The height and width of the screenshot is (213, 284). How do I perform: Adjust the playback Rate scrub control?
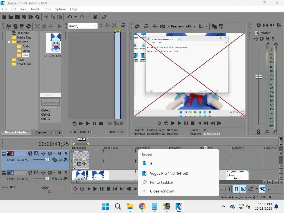coord(45,188)
